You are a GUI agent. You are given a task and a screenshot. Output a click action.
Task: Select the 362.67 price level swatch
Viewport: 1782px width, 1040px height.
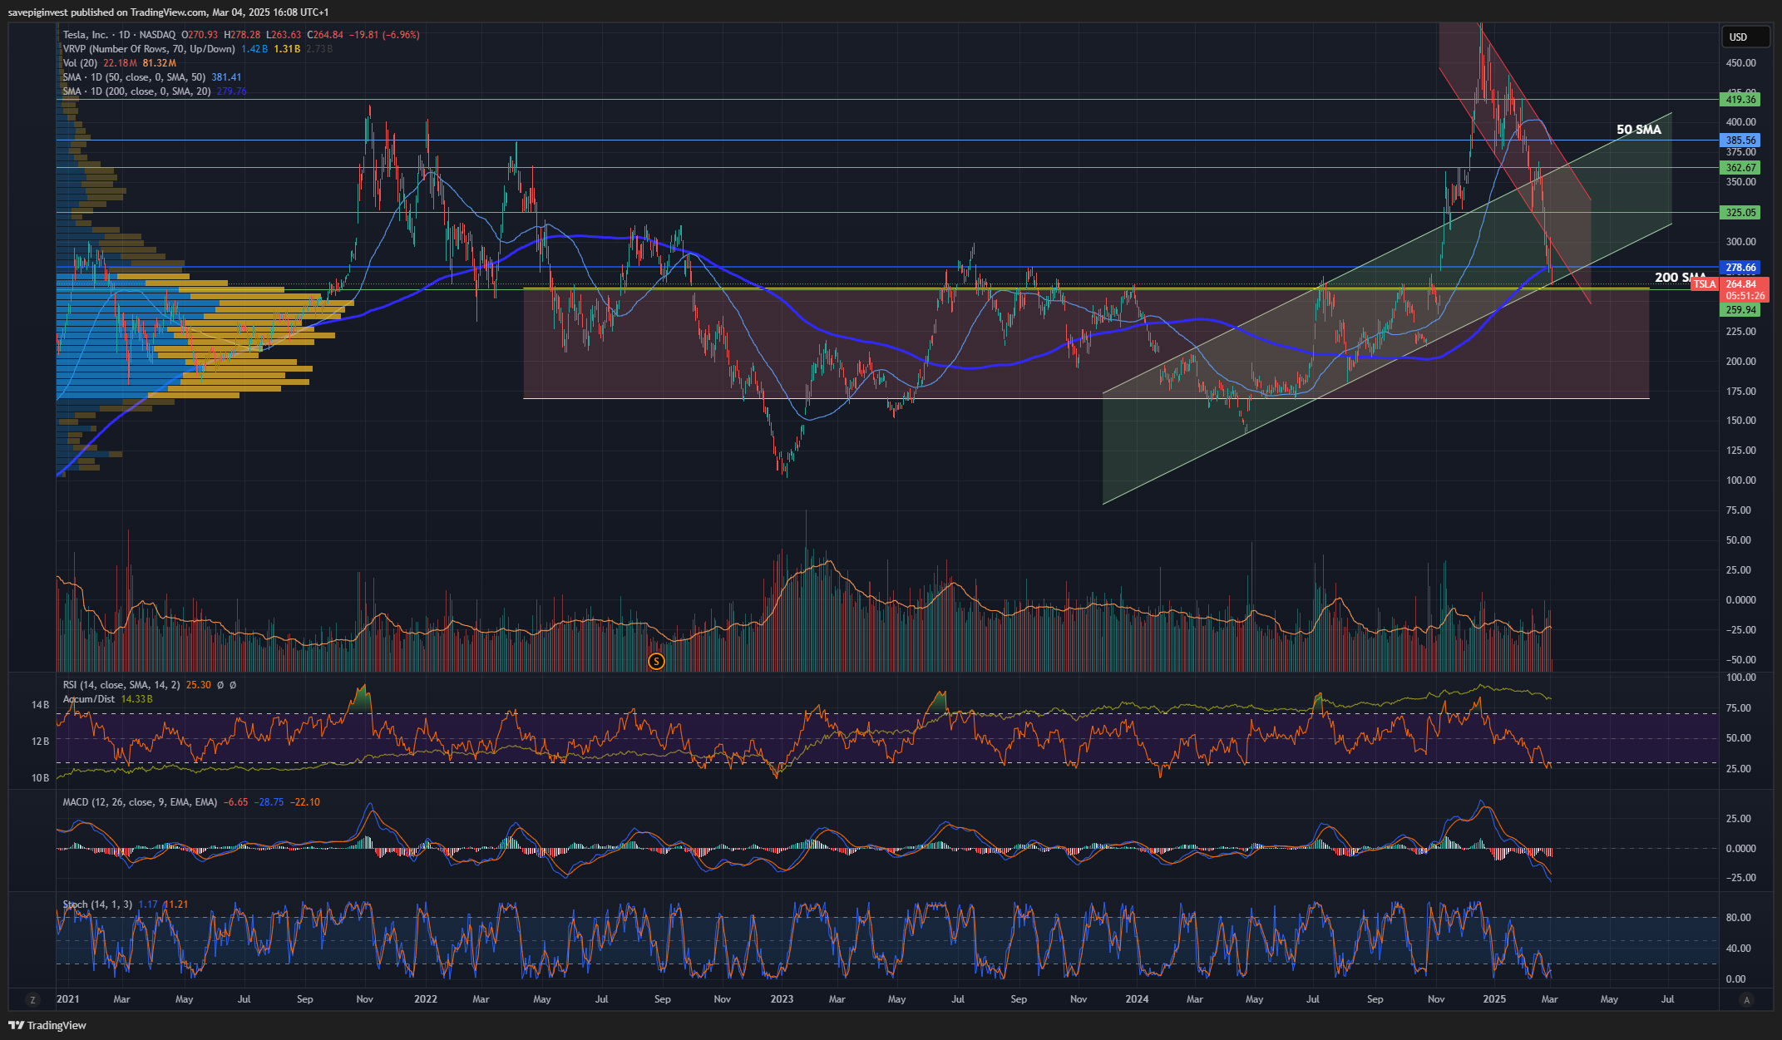(1740, 168)
